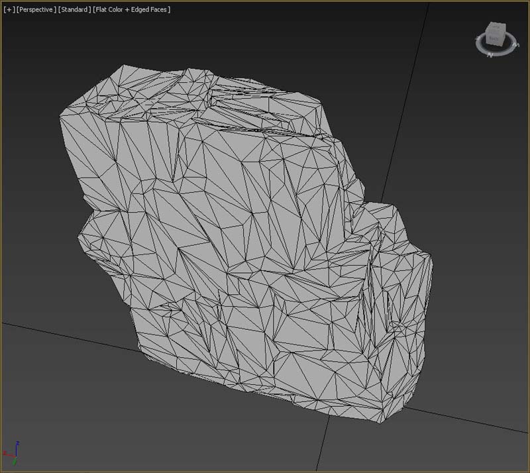Click the N marker on ViewCube compass

click(x=489, y=56)
